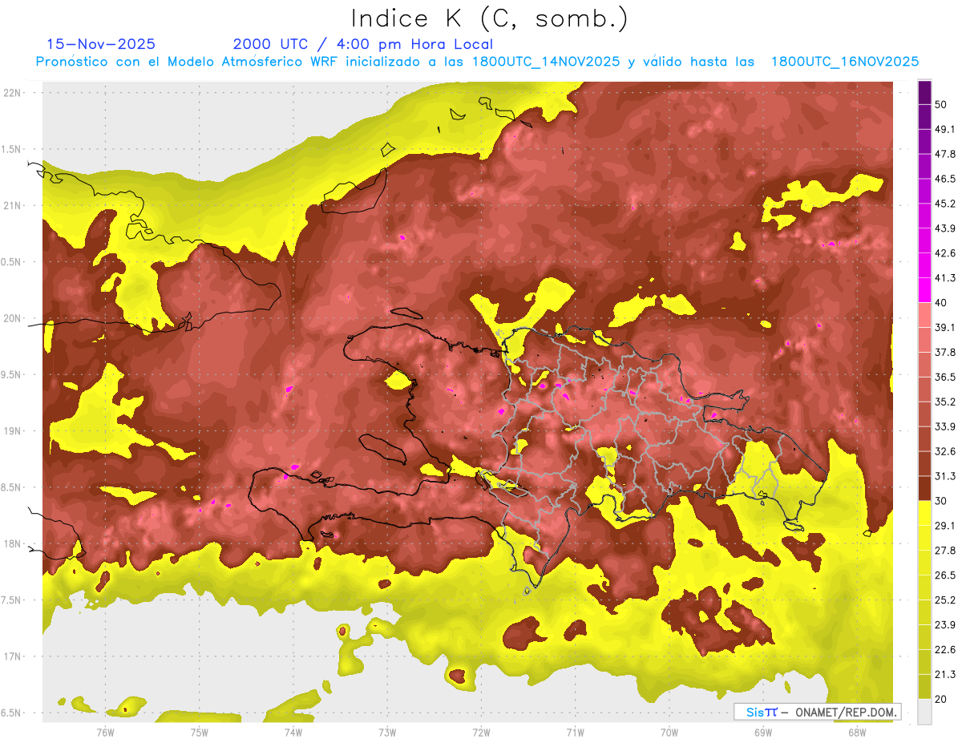Click the "20" color scale value
The image size is (962, 743).
[941, 700]
